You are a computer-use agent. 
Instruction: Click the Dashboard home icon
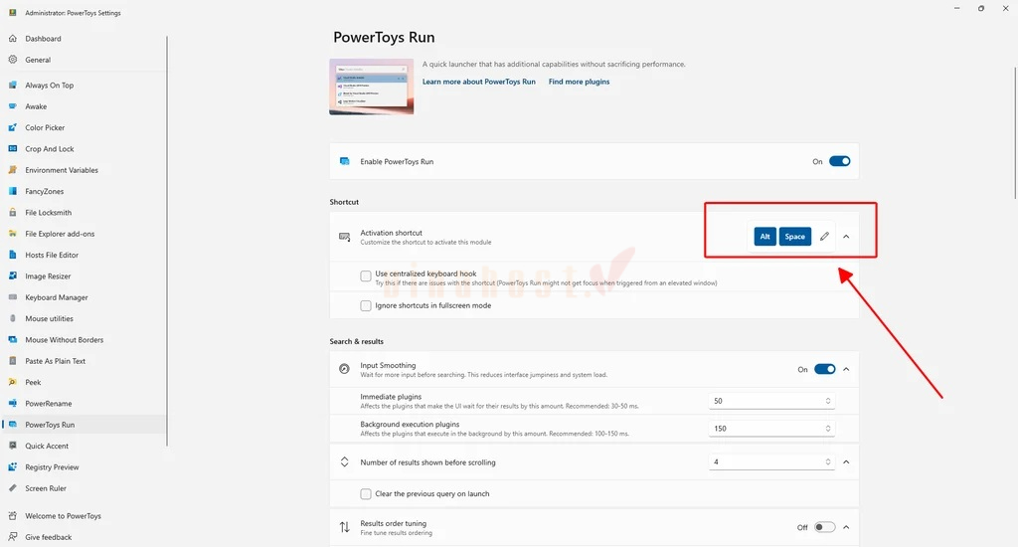tap(12, 39)
